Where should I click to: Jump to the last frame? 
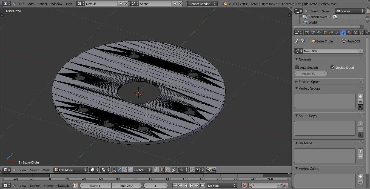coord(202,185)
